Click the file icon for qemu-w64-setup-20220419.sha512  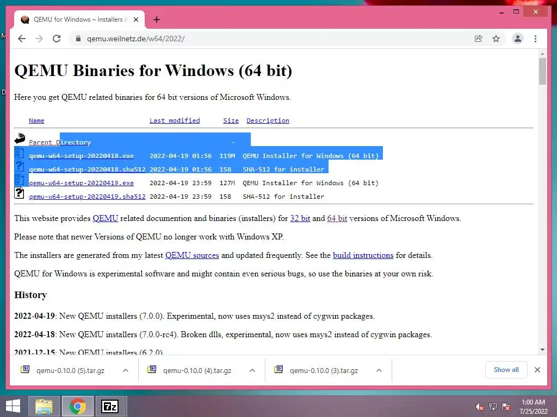pos(19,193)
